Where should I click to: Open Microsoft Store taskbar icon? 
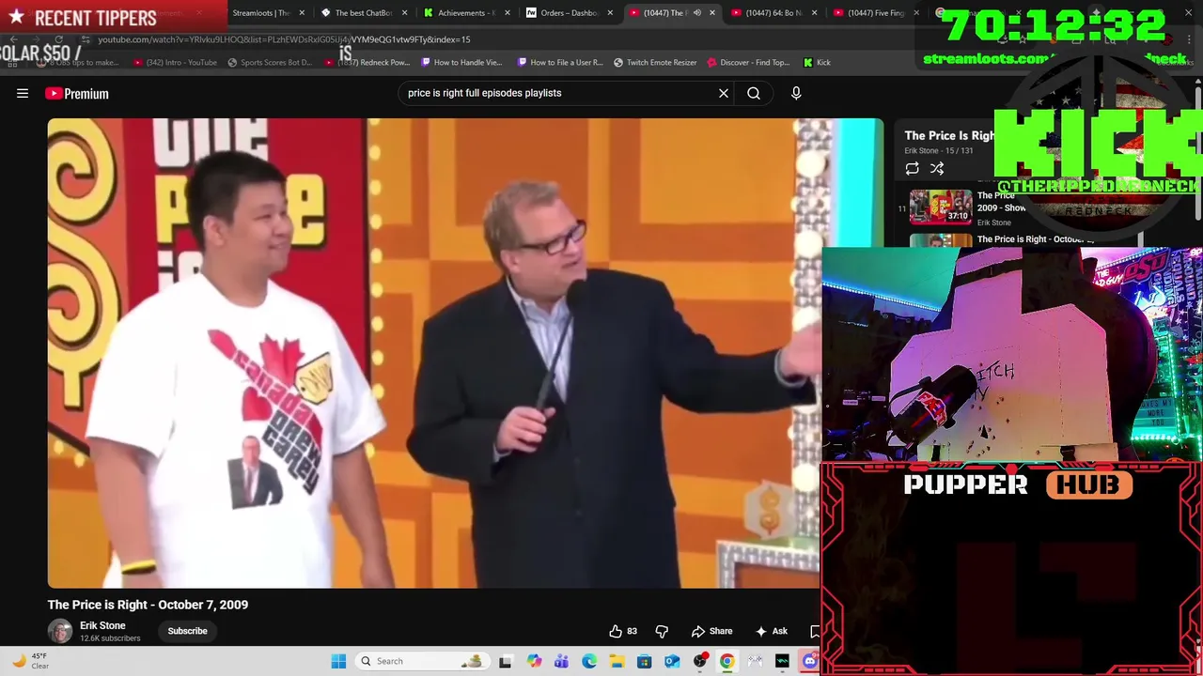[644, 661]
